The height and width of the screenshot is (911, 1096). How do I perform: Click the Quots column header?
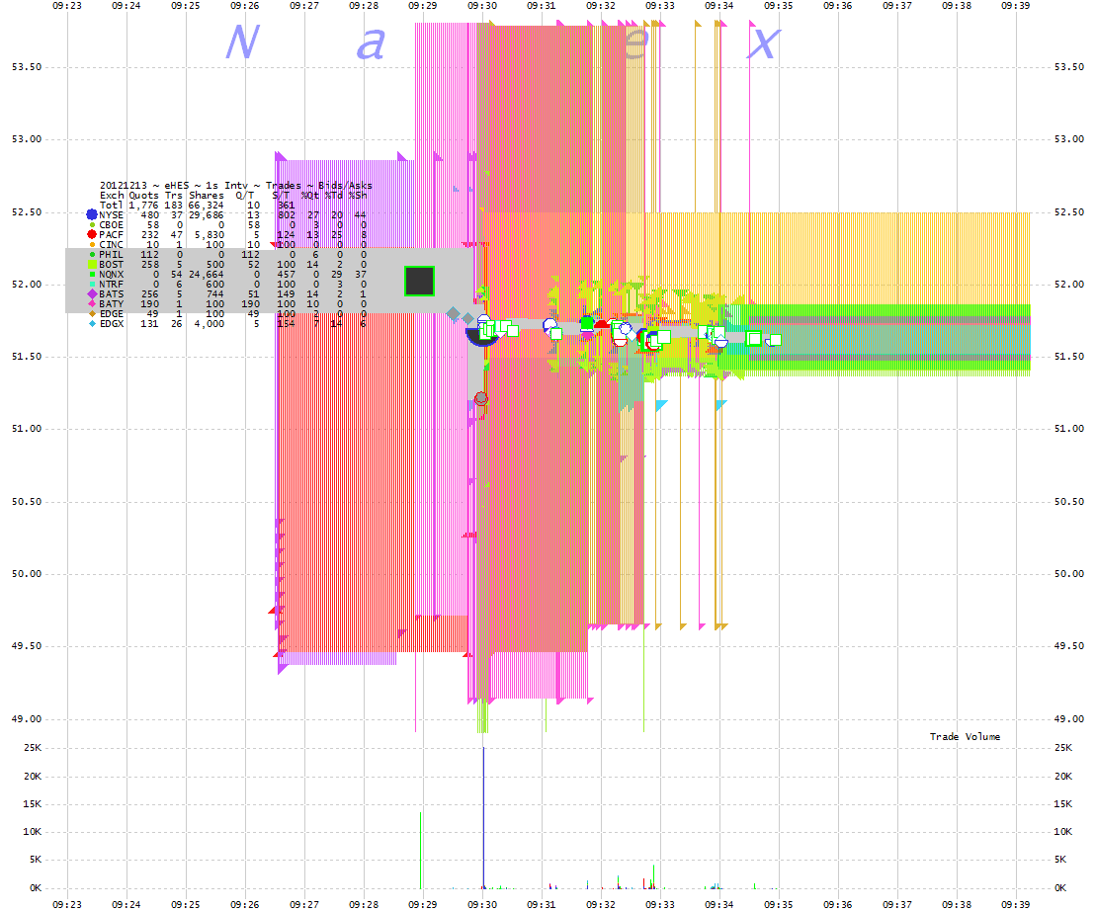click(143, 196)
